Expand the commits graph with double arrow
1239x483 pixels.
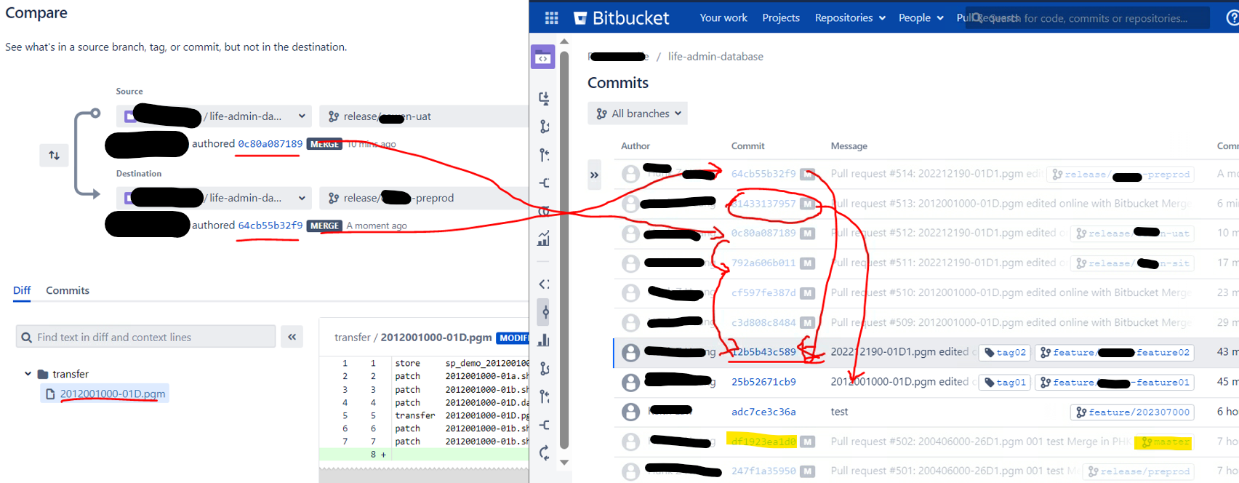click(595, 175)
